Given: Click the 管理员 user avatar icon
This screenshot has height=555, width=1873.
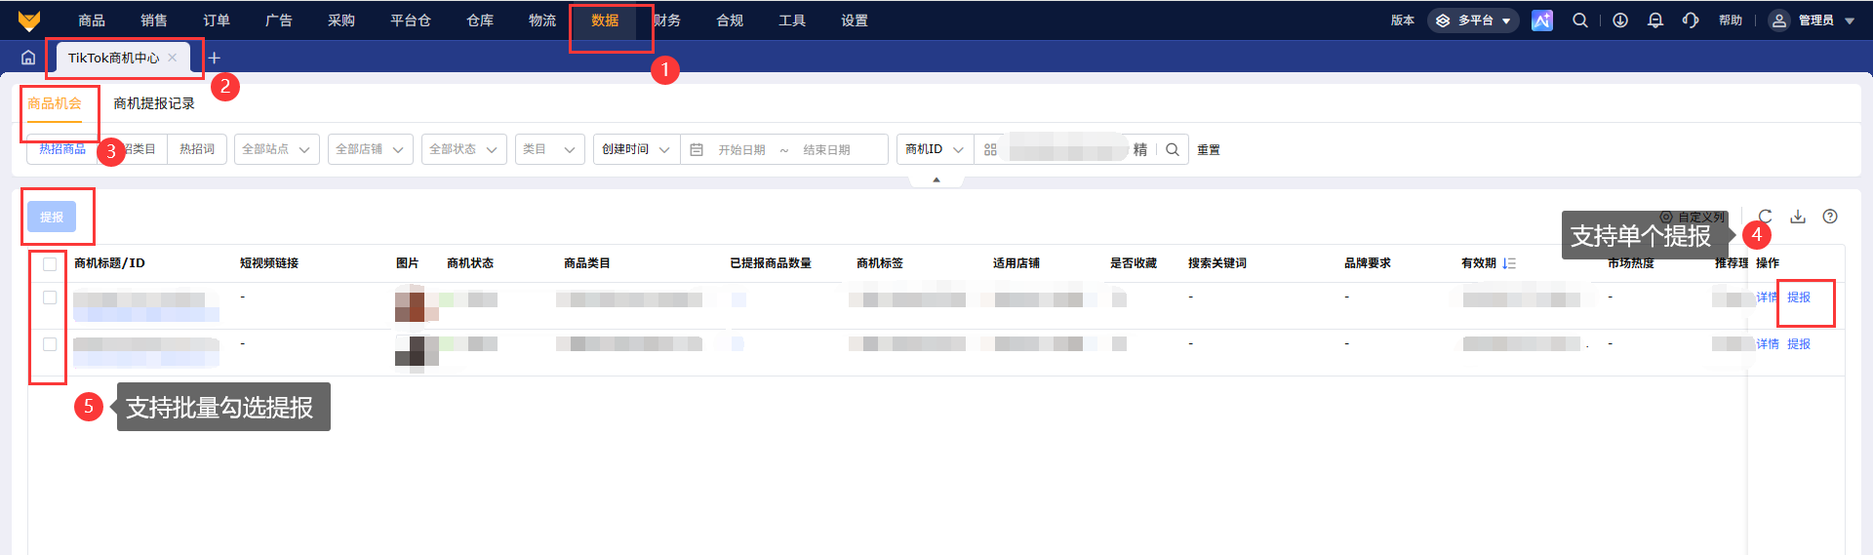Looking at the screenshot, I should (1779, 20).
